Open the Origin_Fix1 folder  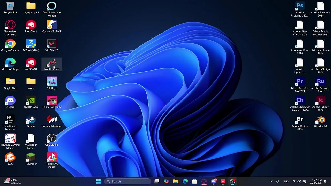point(10,83)
